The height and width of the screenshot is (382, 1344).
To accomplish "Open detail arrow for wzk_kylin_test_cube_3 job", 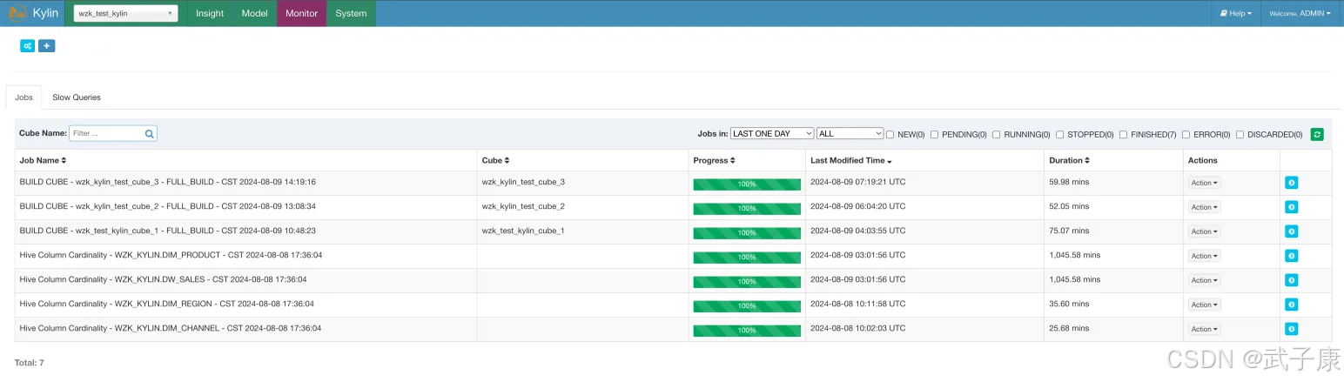I will point(1291,183).
